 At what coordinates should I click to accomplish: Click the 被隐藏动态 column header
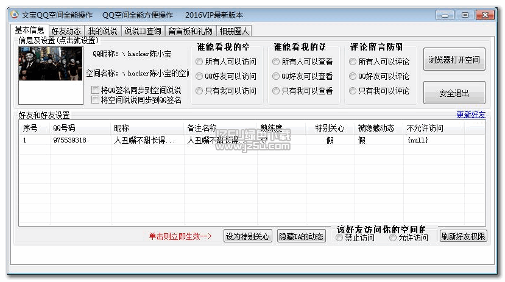tap(379, 128)
